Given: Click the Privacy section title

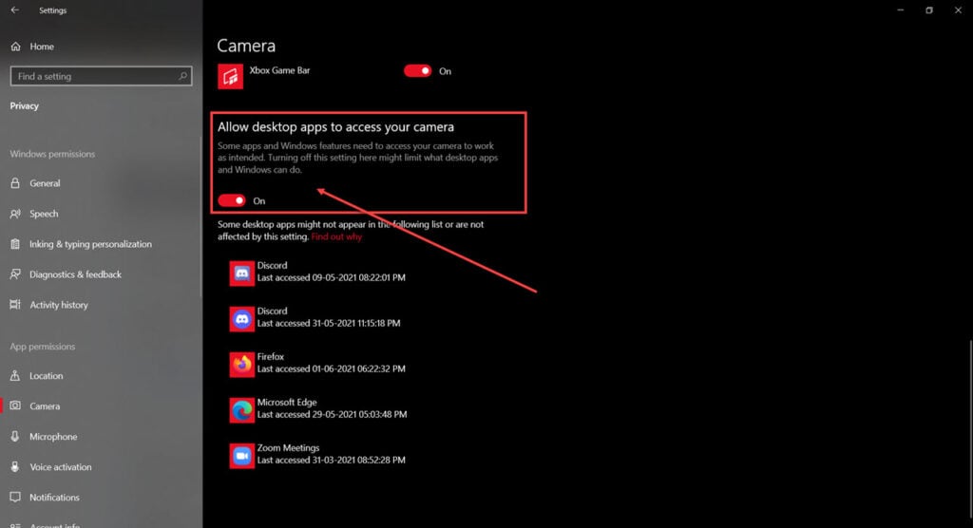Looking at the screenshot, I should coord(24,106).
